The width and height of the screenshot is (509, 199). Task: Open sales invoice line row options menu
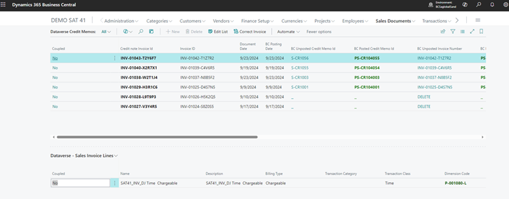point(114,183)
